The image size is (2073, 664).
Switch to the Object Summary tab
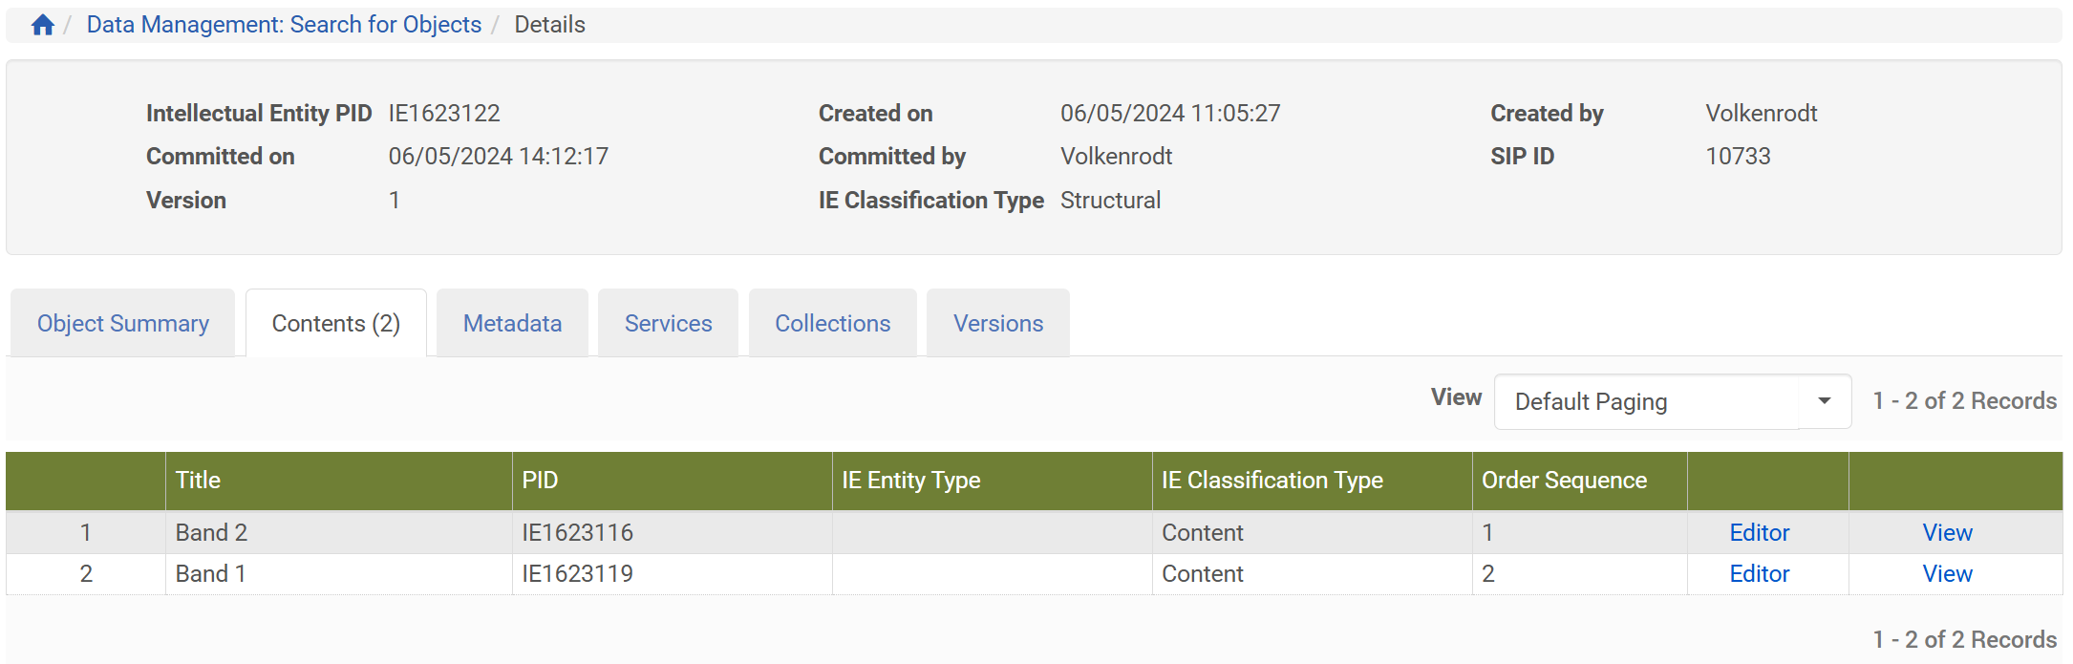tap(122, 324)
